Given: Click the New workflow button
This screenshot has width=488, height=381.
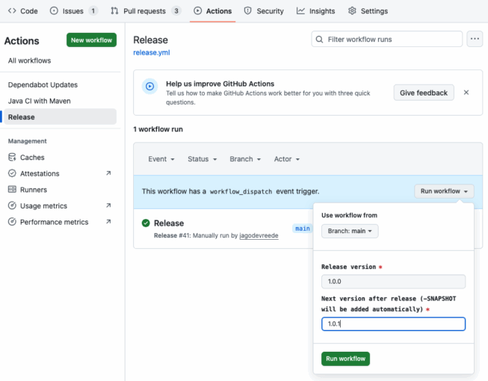Looking at the screenshot, I should (91, 40).
